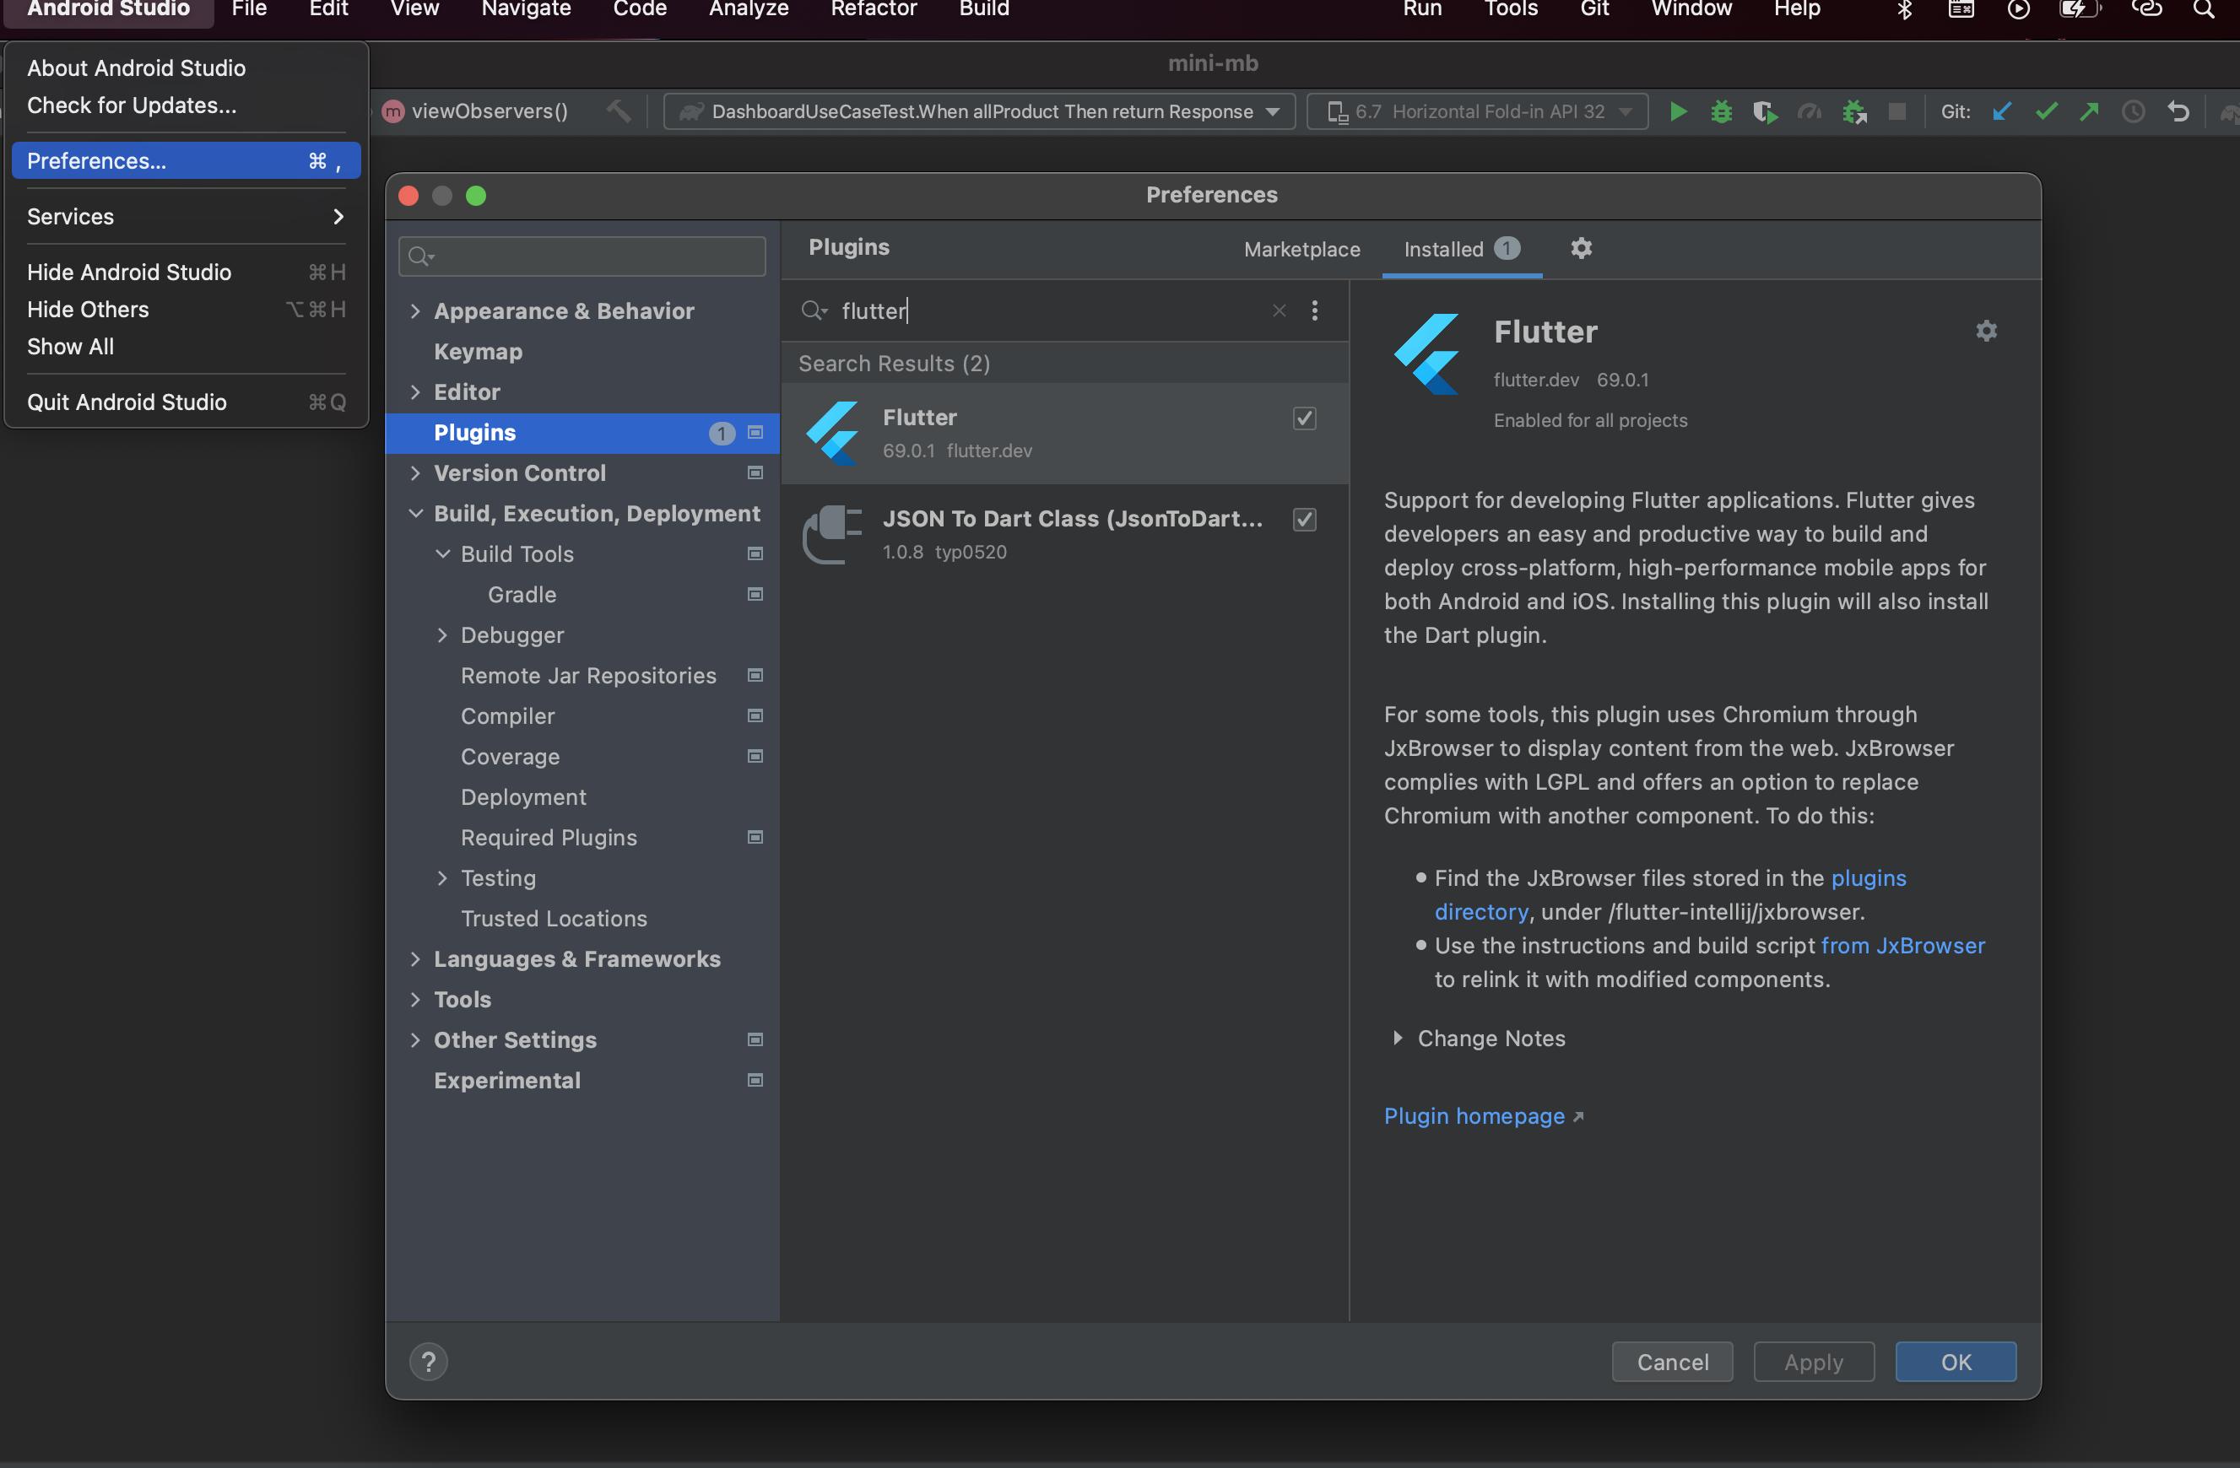Click the Profile run icon in toolbar

1807,111
